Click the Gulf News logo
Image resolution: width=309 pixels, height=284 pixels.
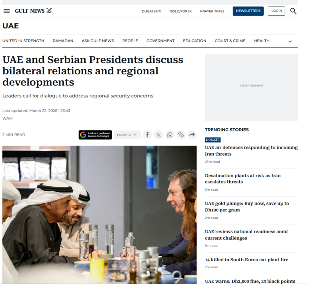coord(33,11)
